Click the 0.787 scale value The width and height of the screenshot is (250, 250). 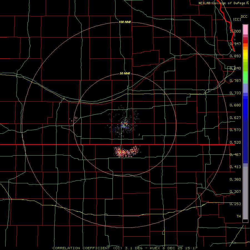[235, 81]
